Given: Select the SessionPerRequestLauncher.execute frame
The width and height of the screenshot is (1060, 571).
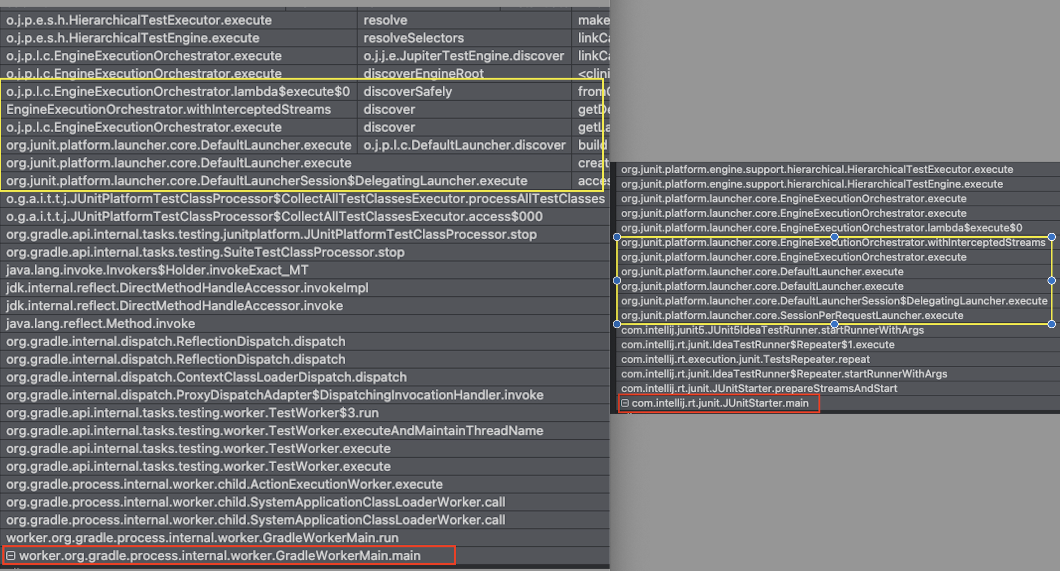Looking at the screenshot, I should click(792, 315).
